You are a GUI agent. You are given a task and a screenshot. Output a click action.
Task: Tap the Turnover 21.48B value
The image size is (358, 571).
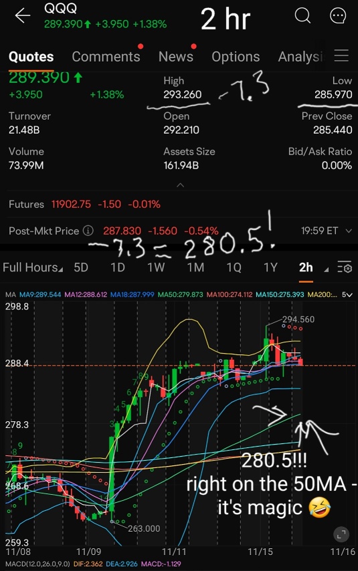[24, 130]
